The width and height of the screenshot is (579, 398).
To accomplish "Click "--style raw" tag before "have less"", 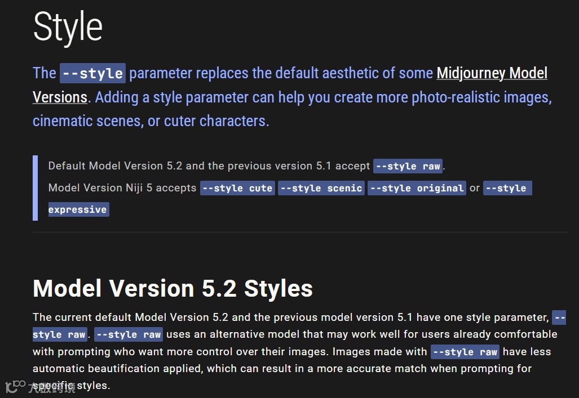I will click(465, 351).
